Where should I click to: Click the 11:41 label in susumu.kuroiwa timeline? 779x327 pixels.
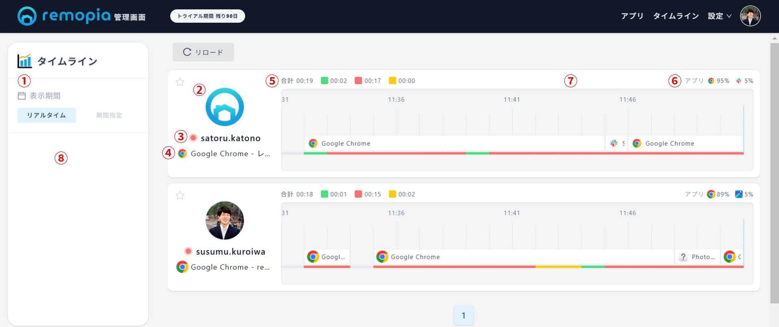(x=512, y=213)
